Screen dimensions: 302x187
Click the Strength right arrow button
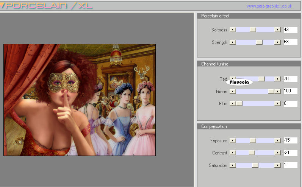[277, 42]
